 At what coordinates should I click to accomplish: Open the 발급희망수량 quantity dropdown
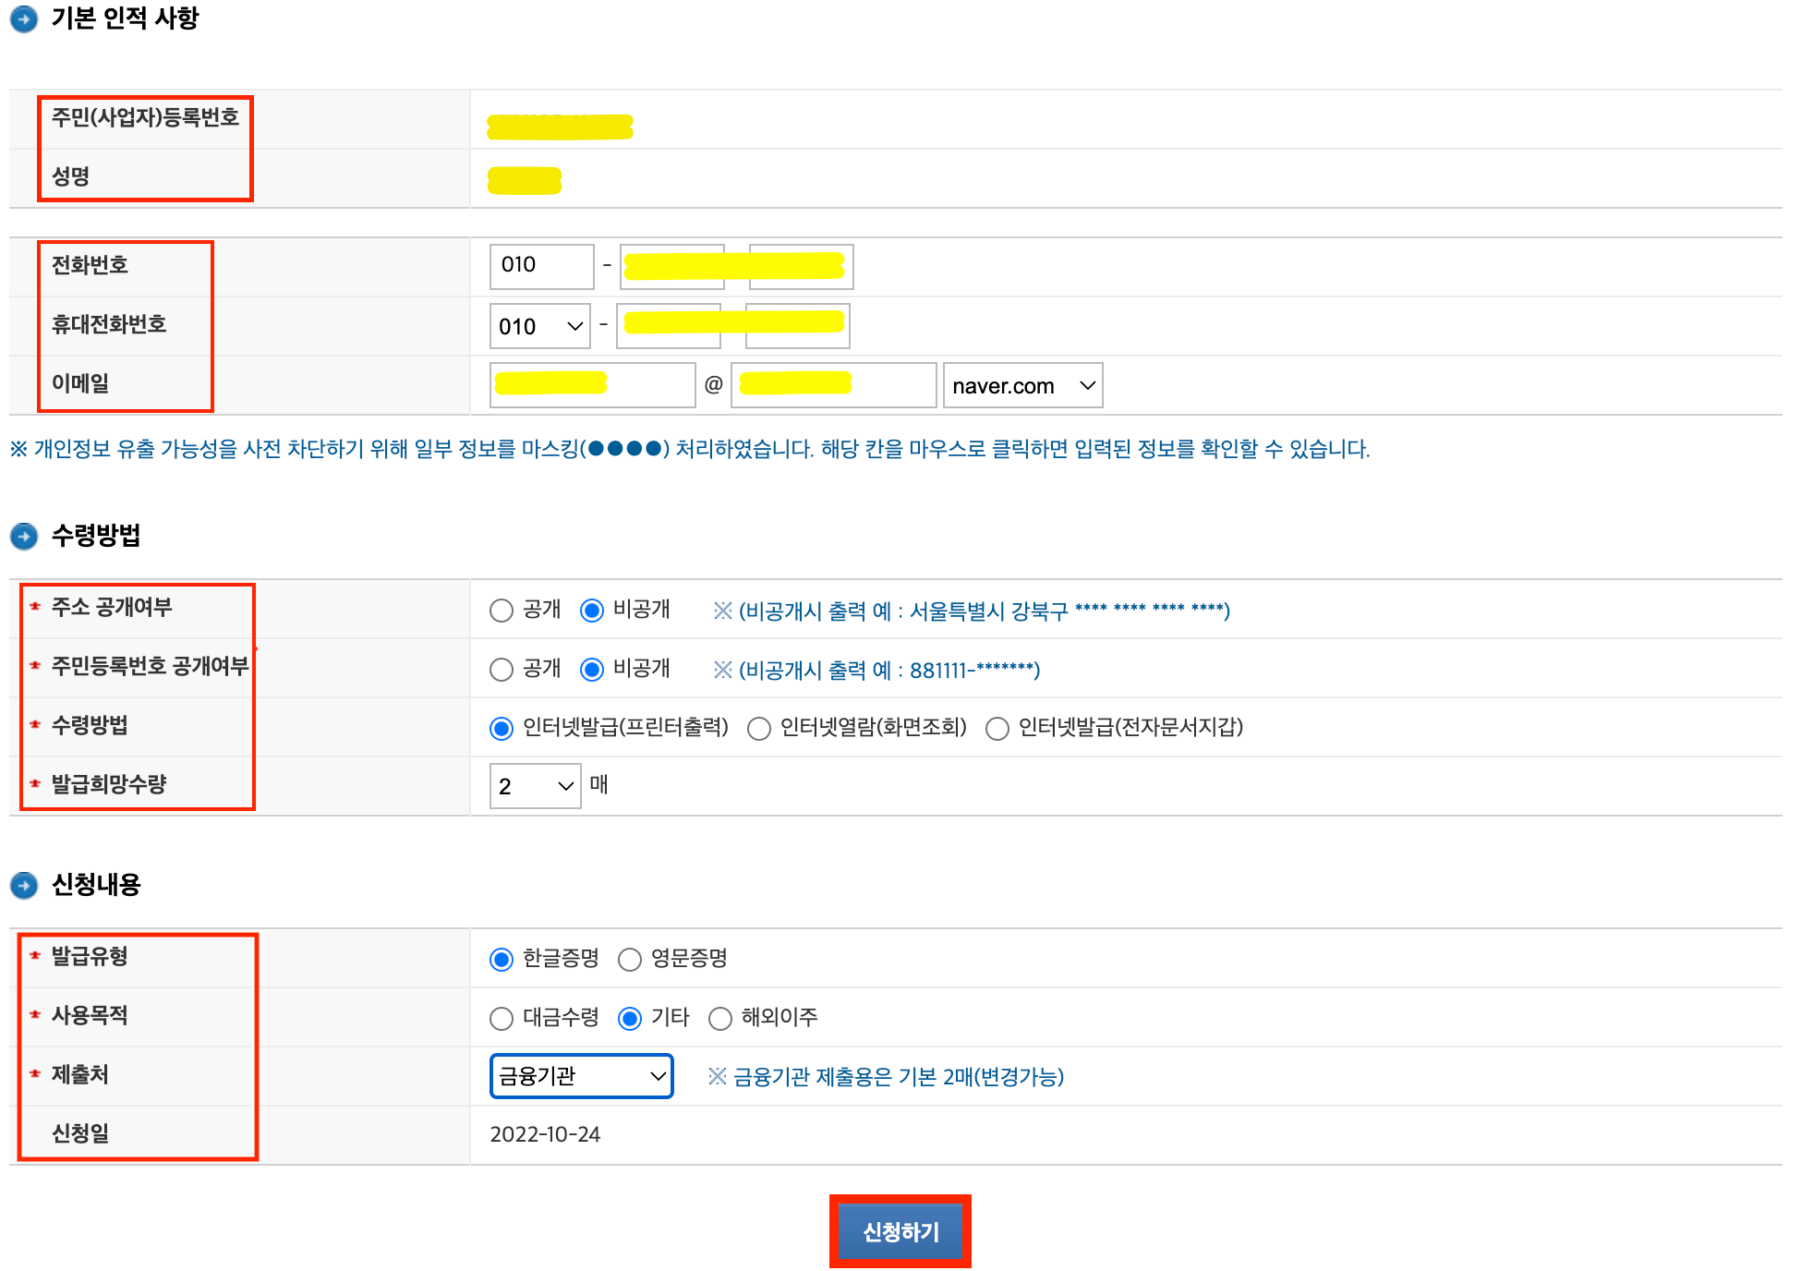(x=534, y=785)
